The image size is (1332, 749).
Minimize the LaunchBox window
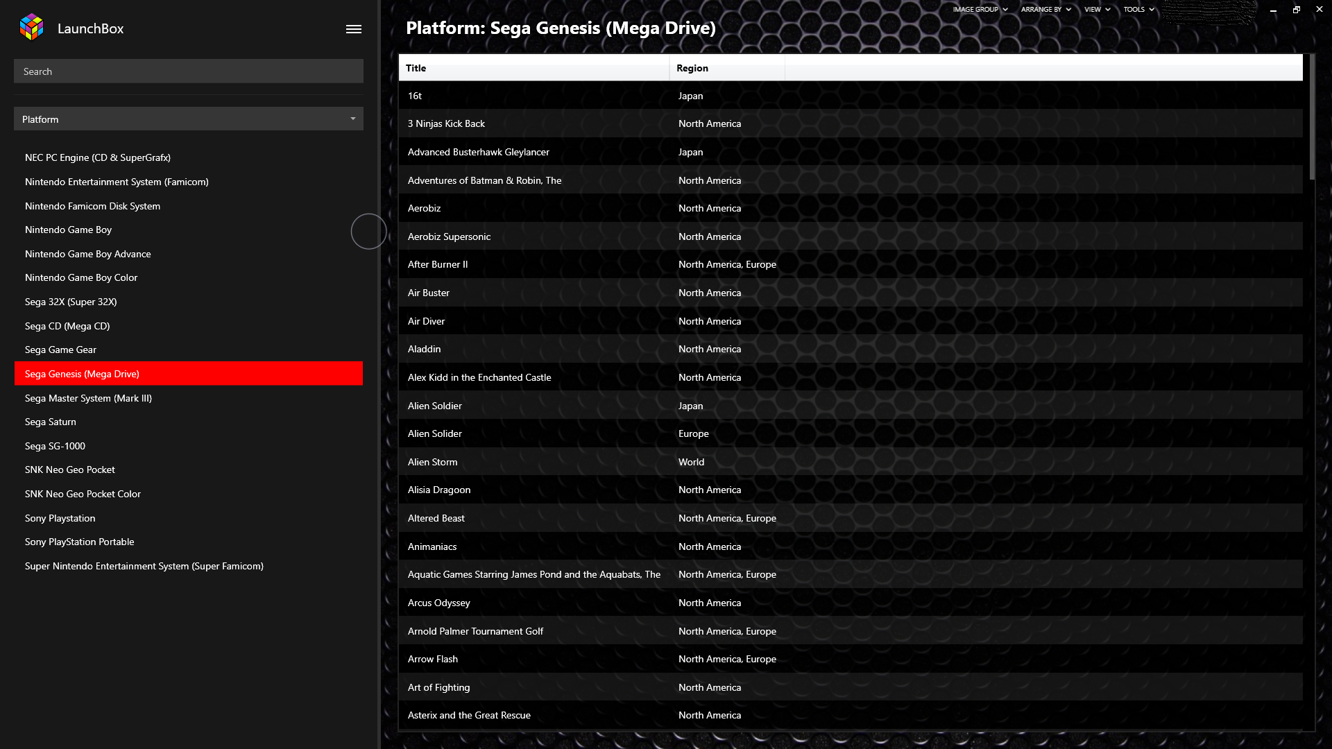point(1273,10)
